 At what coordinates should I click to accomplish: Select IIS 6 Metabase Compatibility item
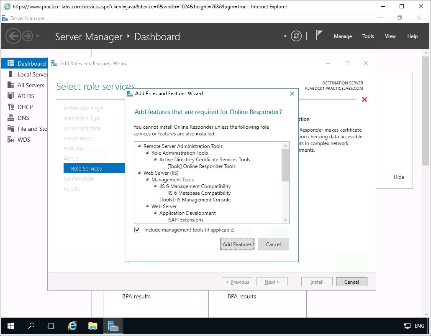coord(199,193)
